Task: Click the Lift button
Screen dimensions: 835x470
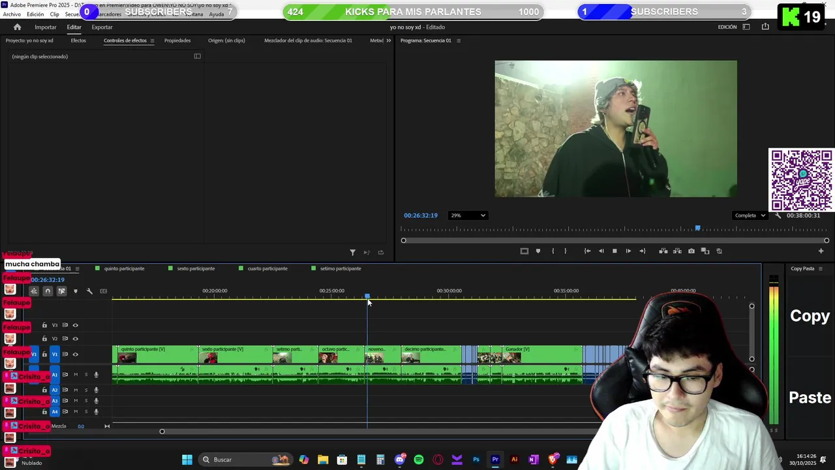Action: pyautogui.click(x=663, y=251)
